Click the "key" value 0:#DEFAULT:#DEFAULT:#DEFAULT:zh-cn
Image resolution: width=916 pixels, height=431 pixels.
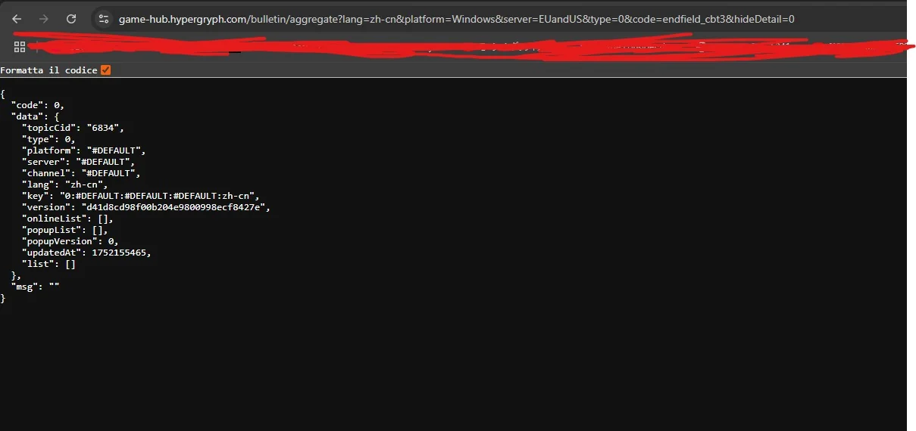pos(158,196)
